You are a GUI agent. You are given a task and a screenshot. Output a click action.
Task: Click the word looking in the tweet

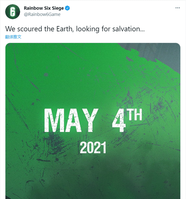coord(87,29)
